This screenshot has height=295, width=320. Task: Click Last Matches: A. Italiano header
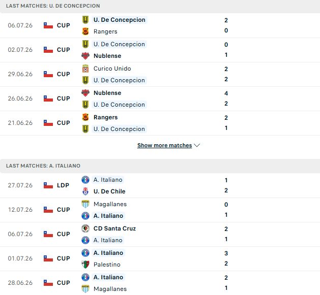point(43,166)
